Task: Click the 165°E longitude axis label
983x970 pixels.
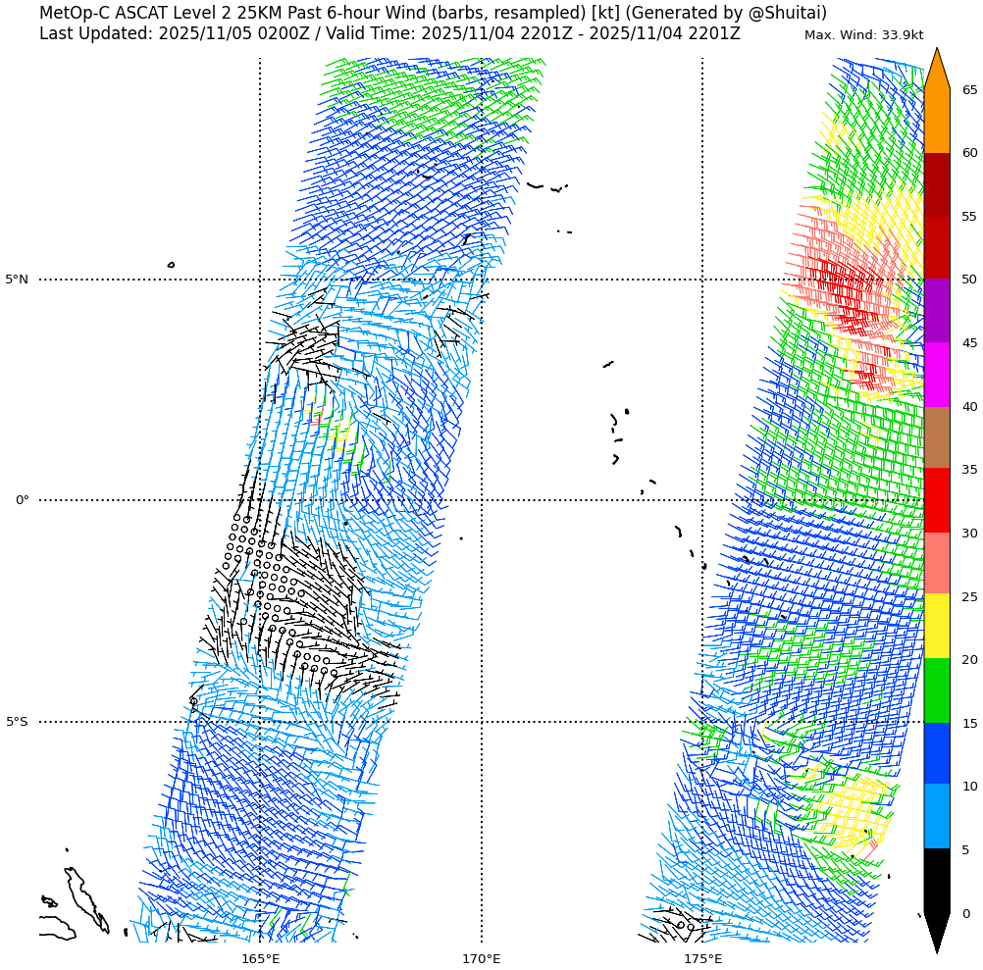Action: [260, 958]
